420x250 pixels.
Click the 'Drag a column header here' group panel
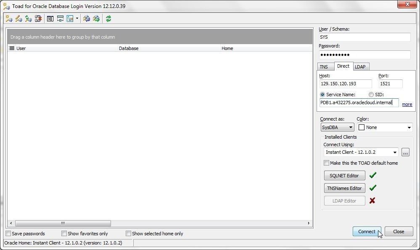click(x=160, y=37)
